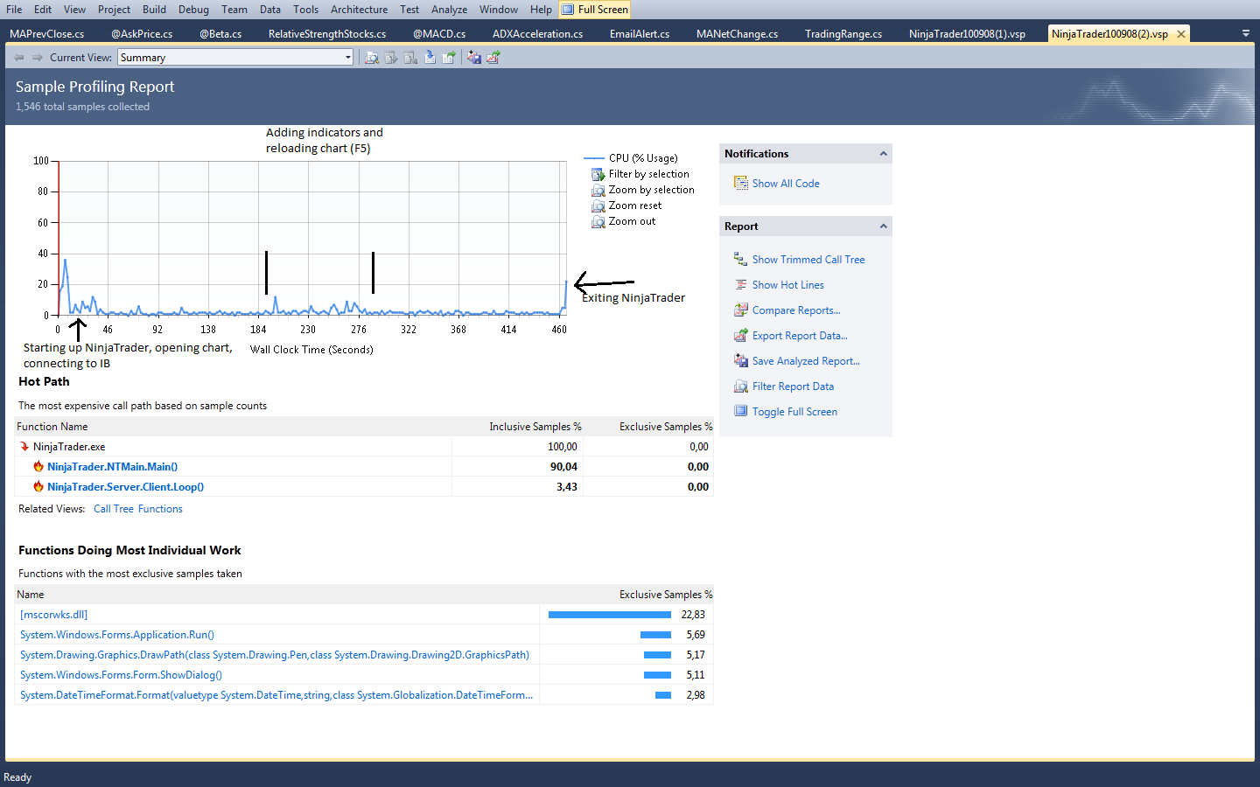Image resolution: width=1260 pixels, height=787 pixels.
Task: Switch to the EmailAlert.cs tab
Action: tap(640, 34)
